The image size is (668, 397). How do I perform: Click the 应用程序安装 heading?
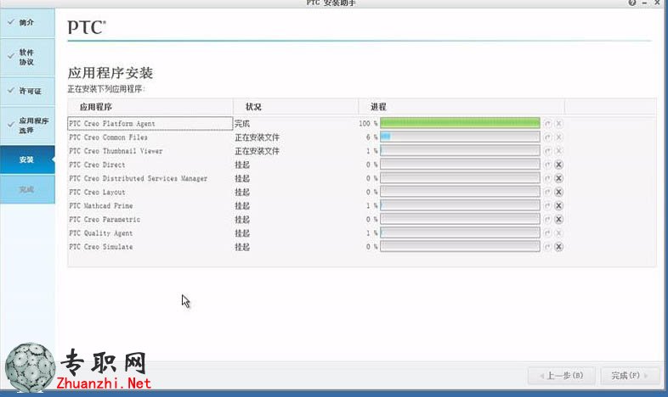(110, 73)
